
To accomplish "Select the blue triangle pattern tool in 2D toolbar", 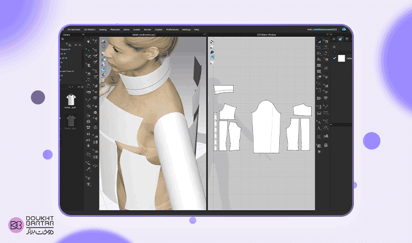I will pos(319,42).
